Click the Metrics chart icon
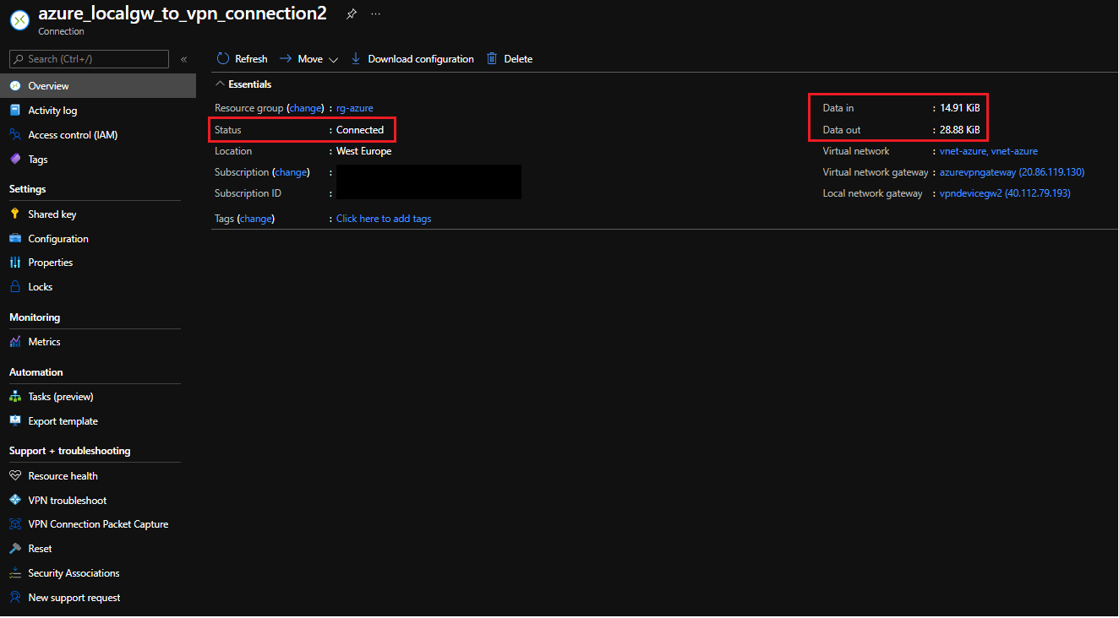The width and height of the screenshot is (1119, 618). coord(15,342)
